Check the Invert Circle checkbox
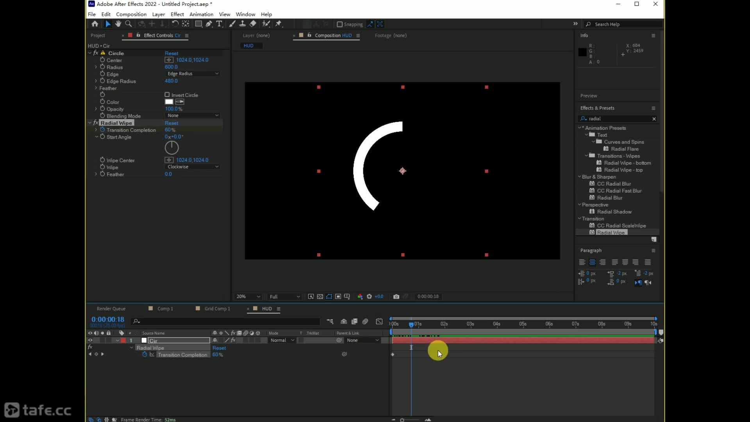This screenshot has height=422, width=750. (x=167, y=95)
